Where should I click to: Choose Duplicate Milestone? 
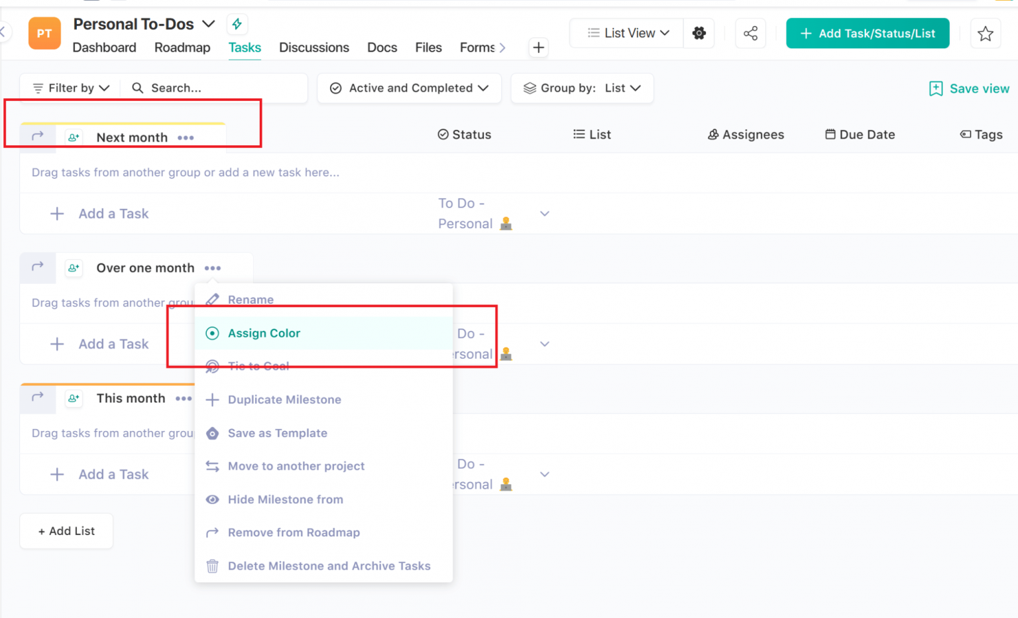click(323, 399)
